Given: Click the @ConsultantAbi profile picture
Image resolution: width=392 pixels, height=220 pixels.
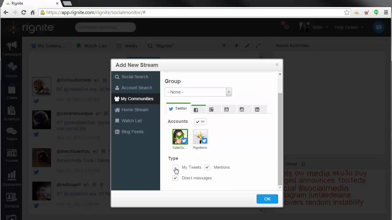Looking at the screenshot, I should tap(42, 86).
